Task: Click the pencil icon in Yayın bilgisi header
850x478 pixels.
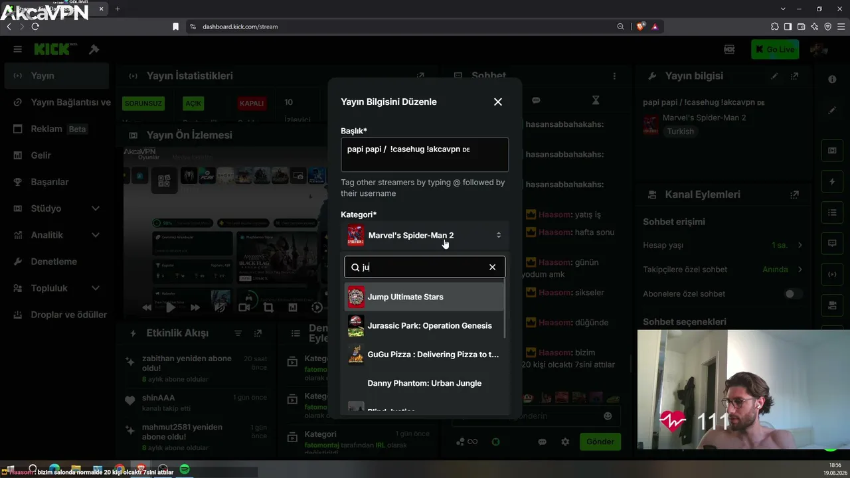Action: coord(774,76)
